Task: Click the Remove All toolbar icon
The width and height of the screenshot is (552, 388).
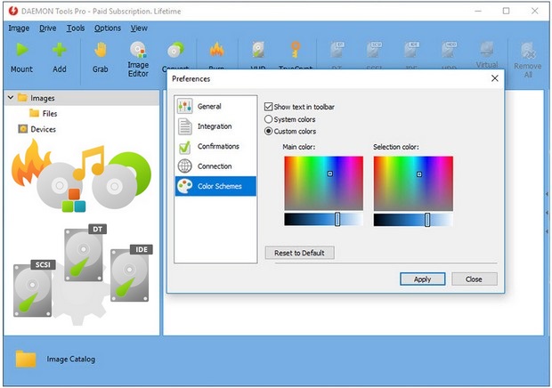Action: (528, 51)
